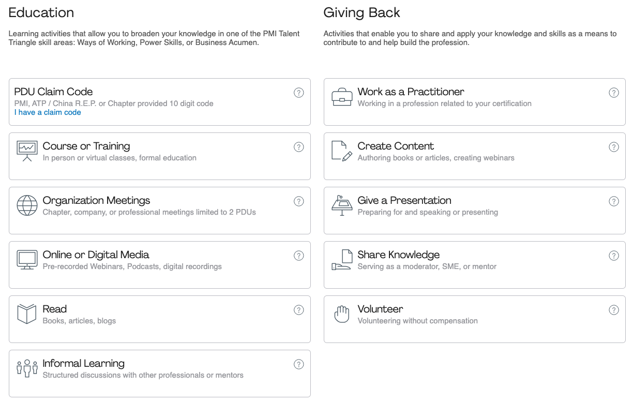The image size is (633, 402).
Task: Show help for Work as a Practitioner
Action: (614, 93)
